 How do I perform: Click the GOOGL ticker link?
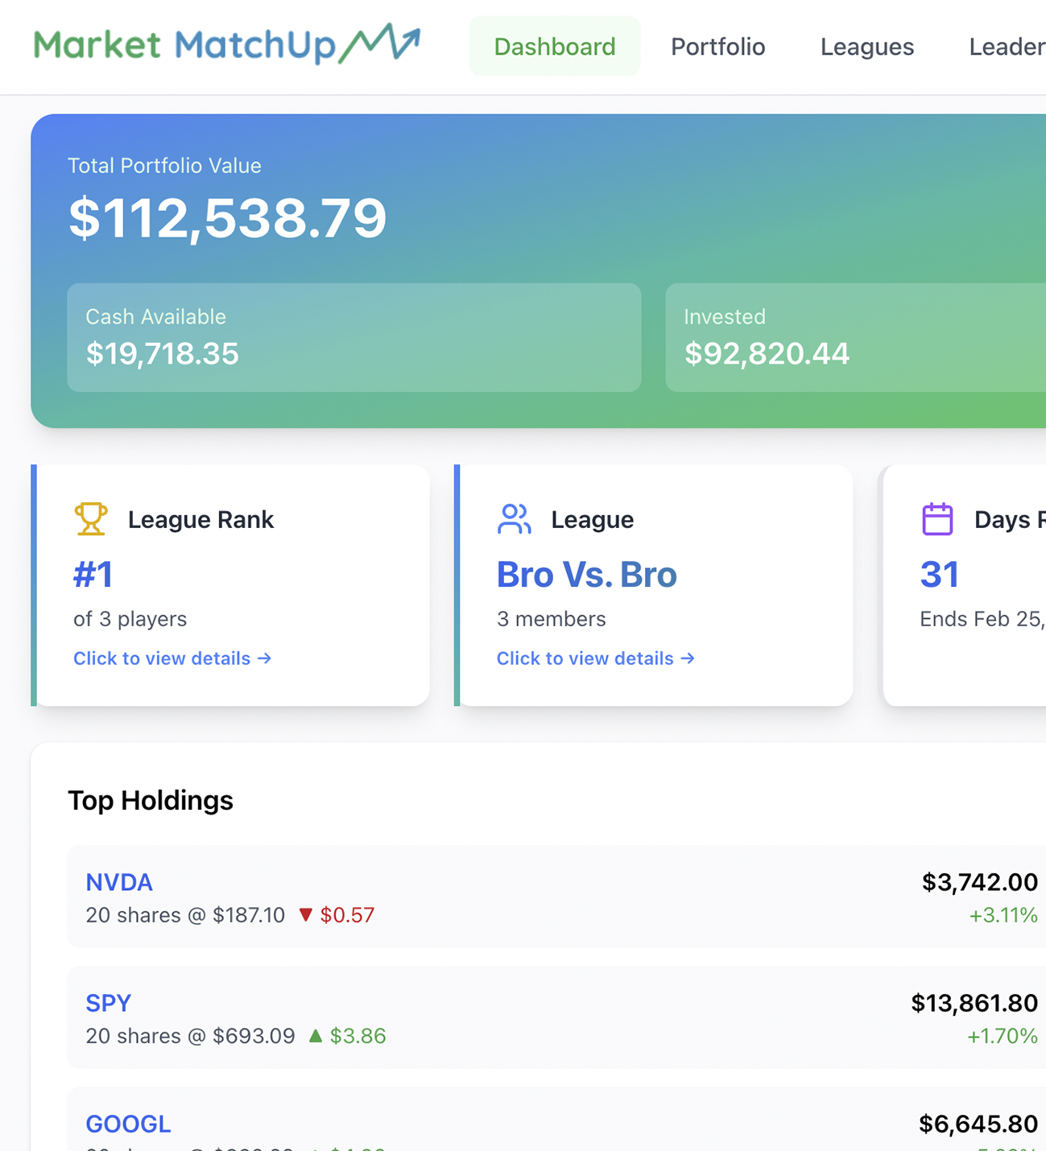128,1124
